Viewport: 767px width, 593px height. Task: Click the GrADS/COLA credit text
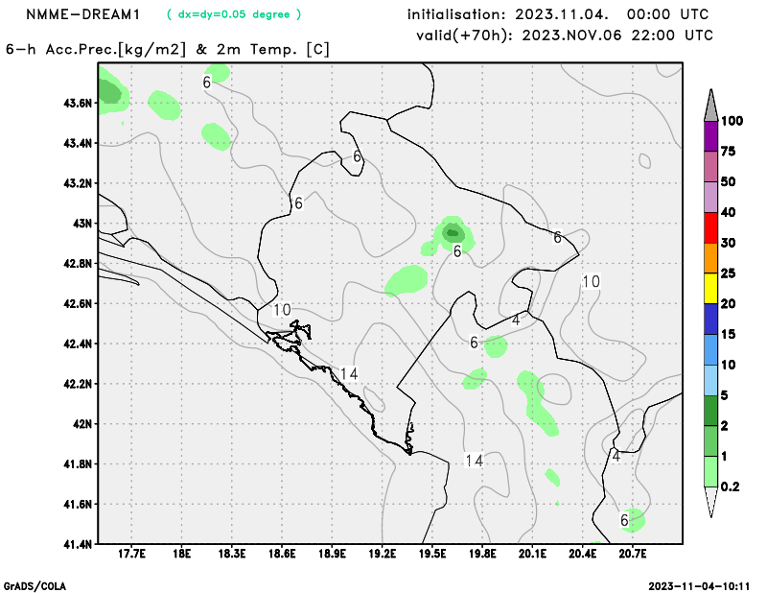[35, 586]
